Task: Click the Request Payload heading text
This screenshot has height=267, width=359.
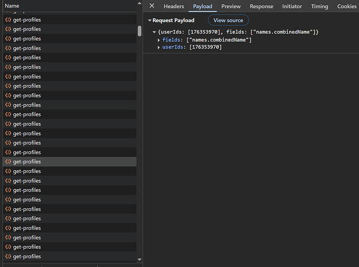Action: tap(173, 20)
